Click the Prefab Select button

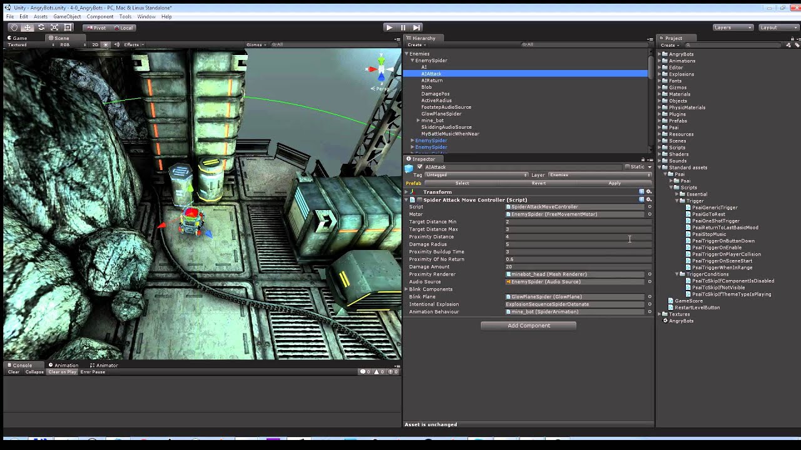[462, 183]
